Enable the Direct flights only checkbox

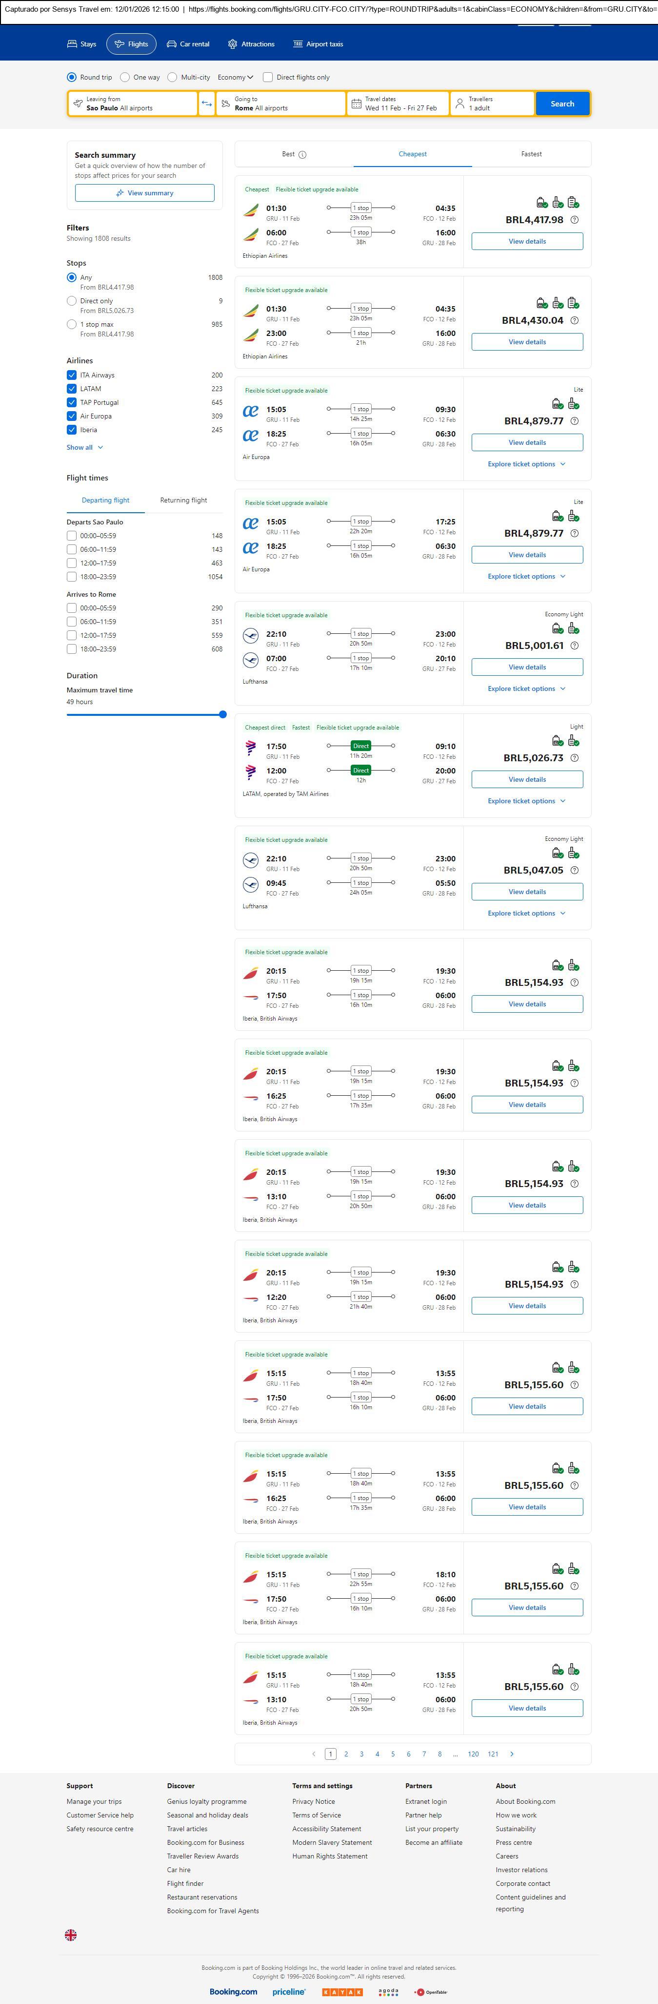click(268, 77)
